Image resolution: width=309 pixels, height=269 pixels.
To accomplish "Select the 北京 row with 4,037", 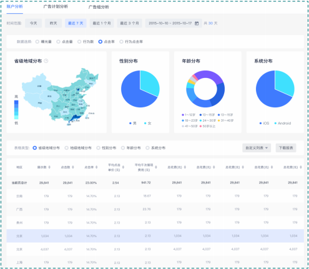I will pyautogui.click(x=155, y=249).
